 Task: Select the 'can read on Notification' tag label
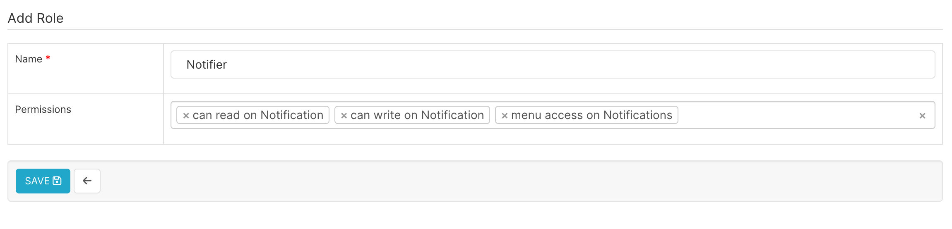pos(258,115)
